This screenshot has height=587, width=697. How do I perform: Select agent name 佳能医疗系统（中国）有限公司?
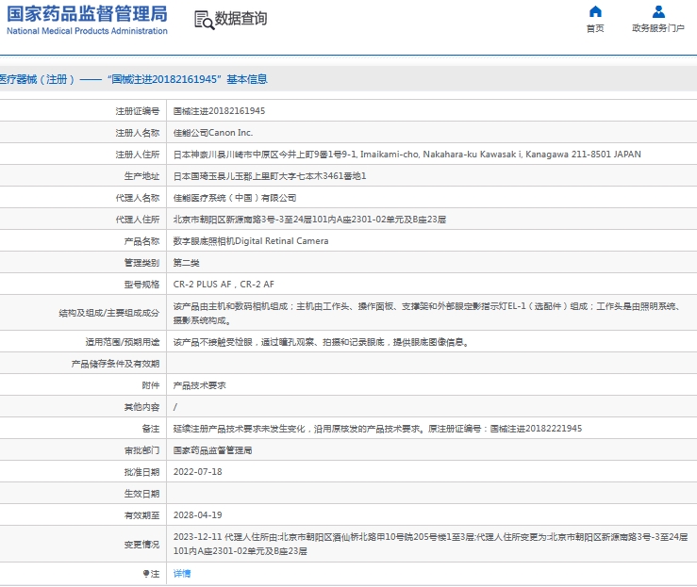235,198
